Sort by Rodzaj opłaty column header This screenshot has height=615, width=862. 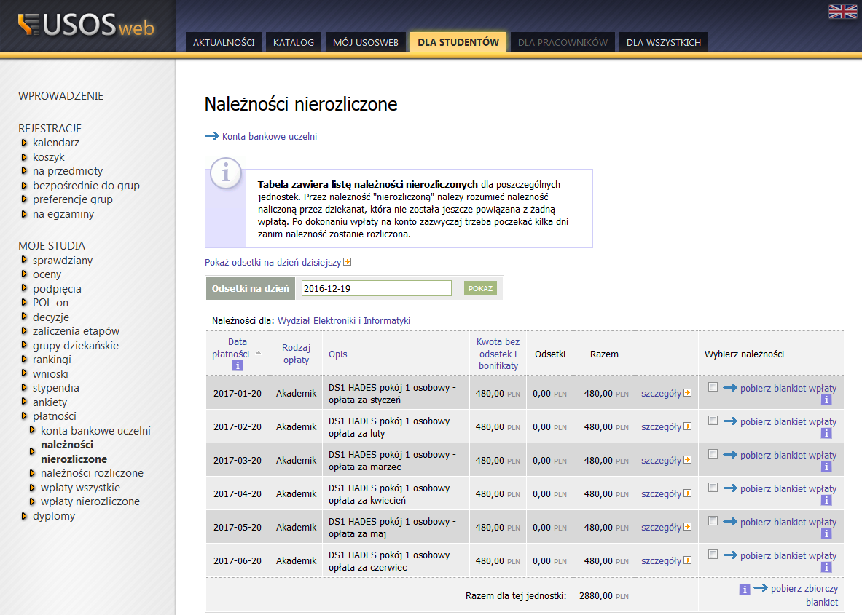(x=297, y=354)
